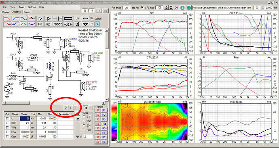Open the LIB library block button

[x=77, y=19]
